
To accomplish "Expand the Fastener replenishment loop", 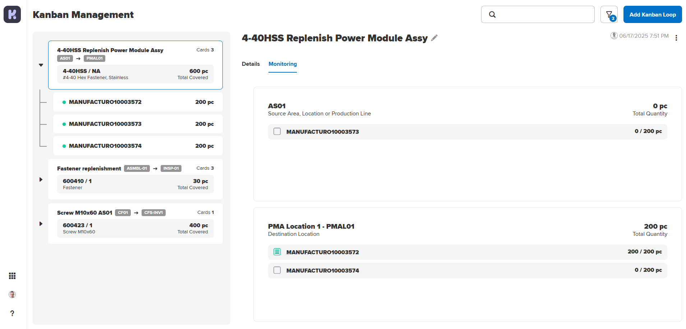I will tap(41, 179).
